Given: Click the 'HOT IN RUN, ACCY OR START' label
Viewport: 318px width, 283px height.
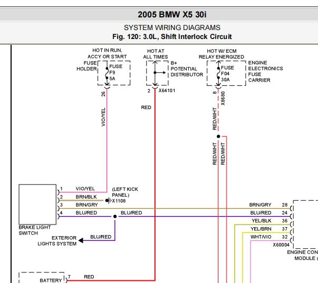Looking at the screenshot, I should (x=107, y=54).
